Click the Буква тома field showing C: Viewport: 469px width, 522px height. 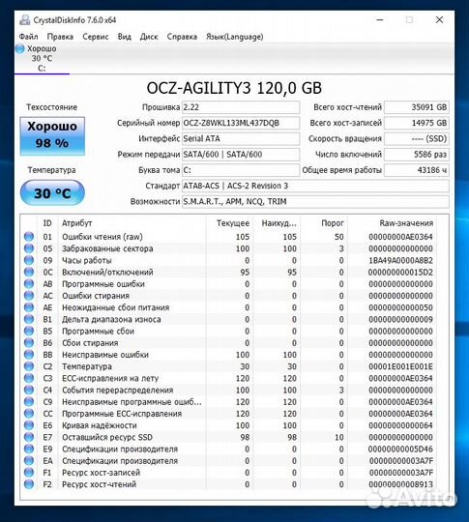tap(241, 170)
